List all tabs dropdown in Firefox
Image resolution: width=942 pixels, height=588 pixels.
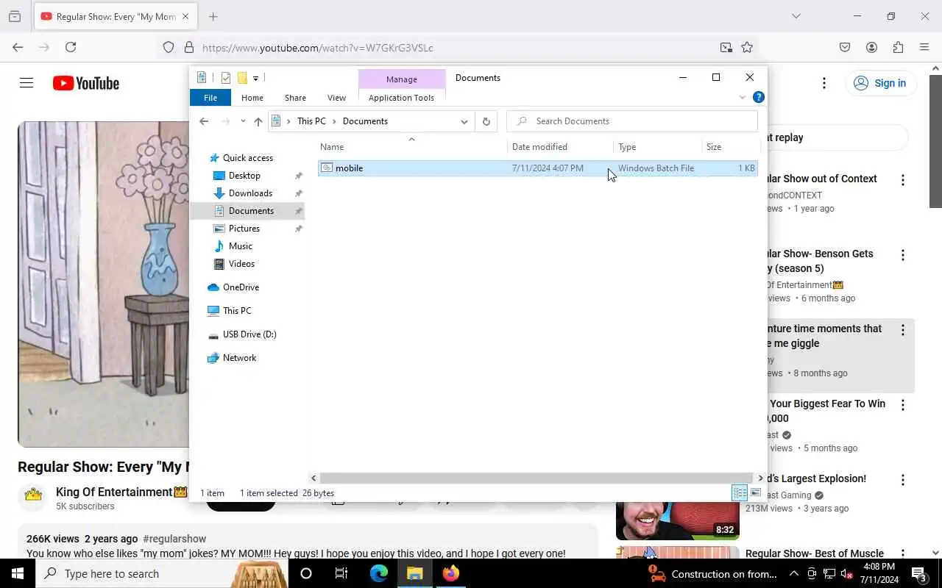coord(796,16)
